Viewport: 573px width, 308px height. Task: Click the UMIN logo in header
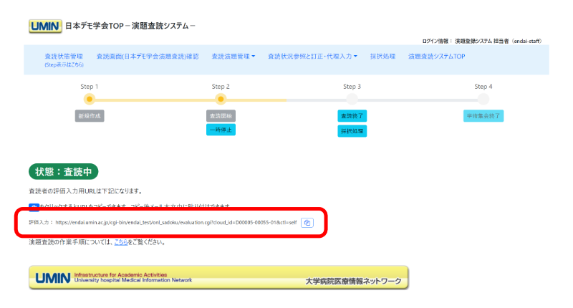click(45, 27)
